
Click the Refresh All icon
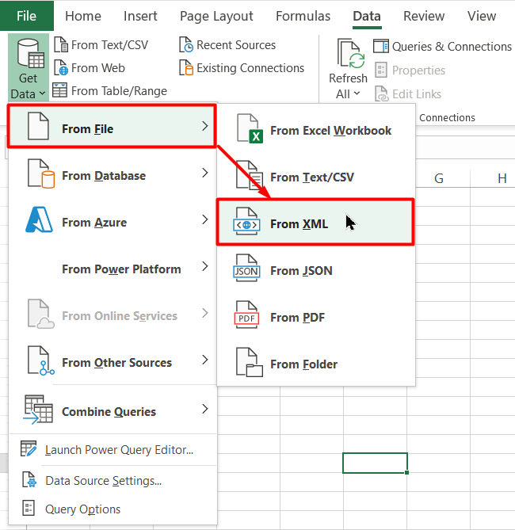coord(351,53)
